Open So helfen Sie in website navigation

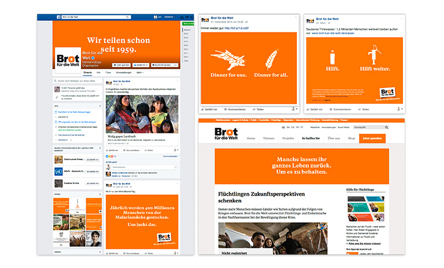point(311,138)
